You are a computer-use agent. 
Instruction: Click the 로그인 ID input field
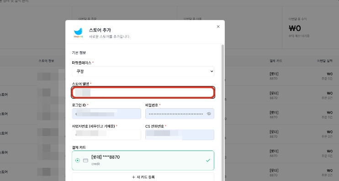(106, 114)
